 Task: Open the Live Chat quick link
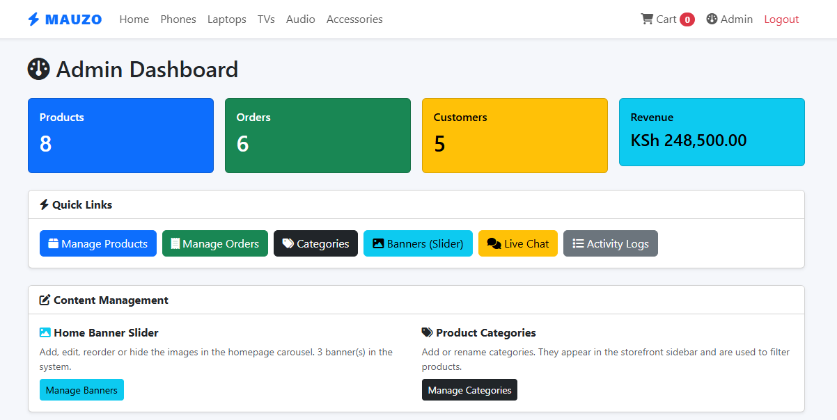[x=518, y=243]
